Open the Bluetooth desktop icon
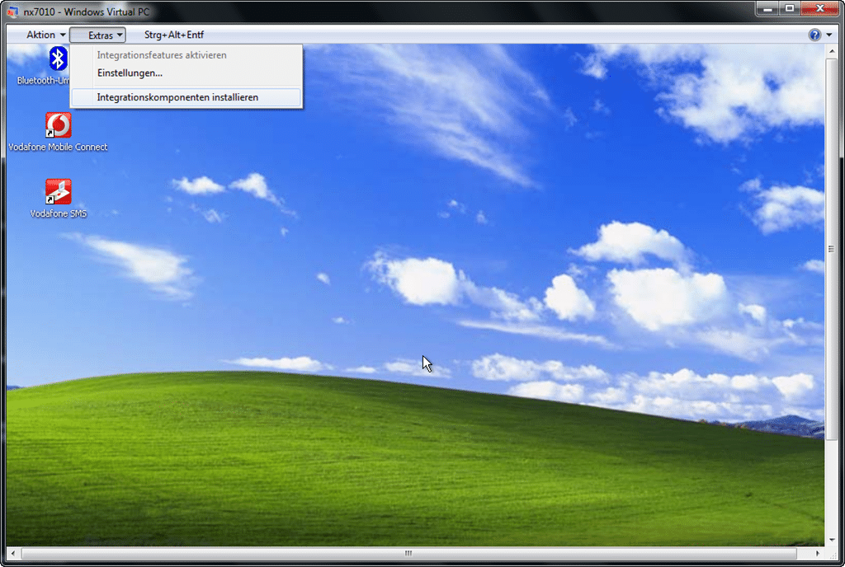Image resolution: width=845 pixels, height=567 pixels. (58, 58)
